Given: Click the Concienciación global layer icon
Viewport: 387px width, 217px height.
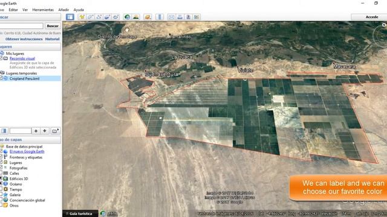Looking at the screenshot, I should [x=5, y=200].
